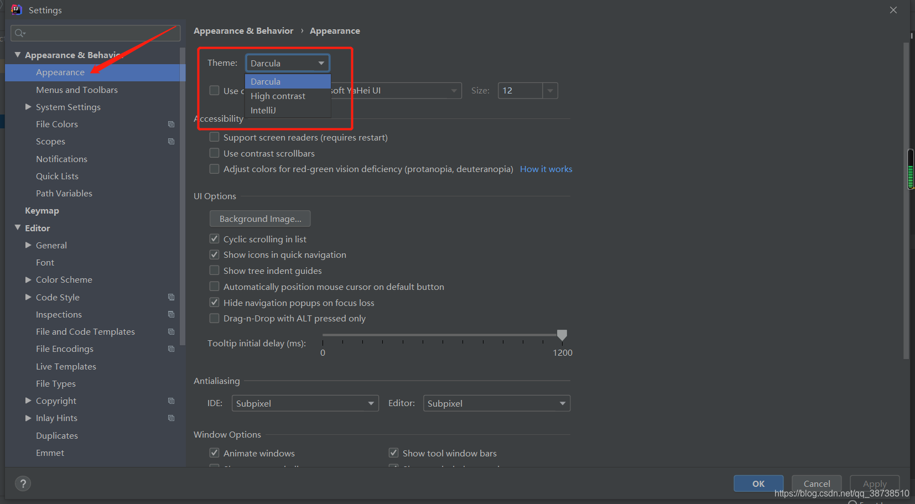Screen dimensions: 915x504
Task: Click the search magnifier icon in settings
Action: point(20,33)
